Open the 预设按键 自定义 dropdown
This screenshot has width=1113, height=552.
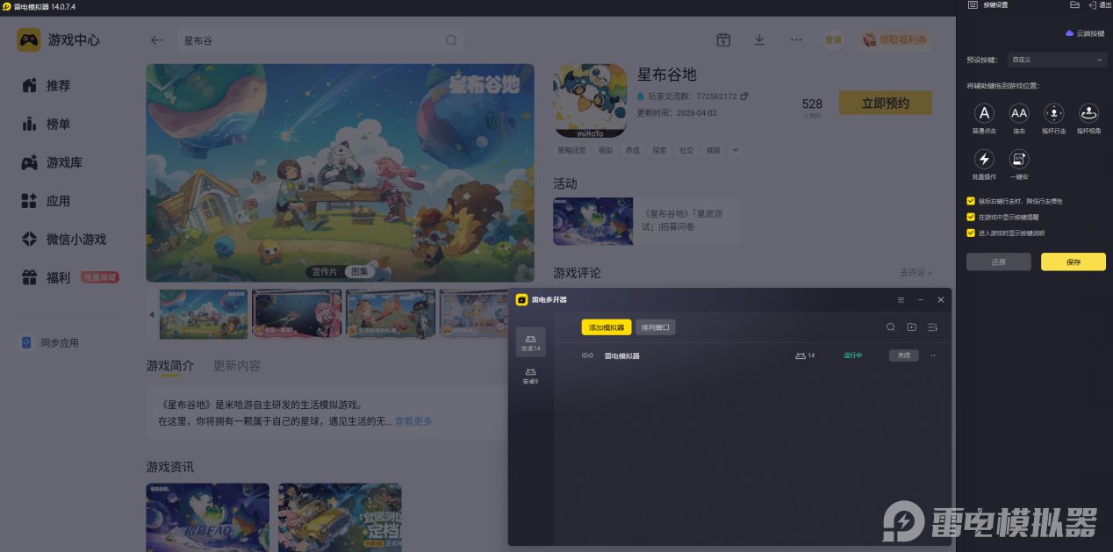pos(1058,60)
